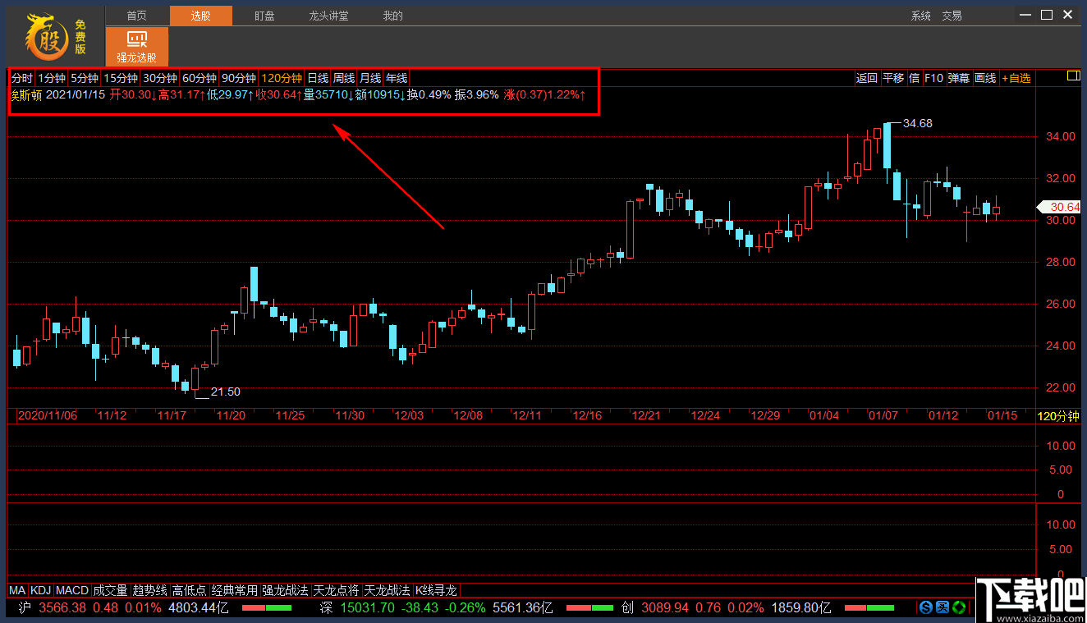
Task: Switch chart to 年线 yearly view
Action: (397, 78)
